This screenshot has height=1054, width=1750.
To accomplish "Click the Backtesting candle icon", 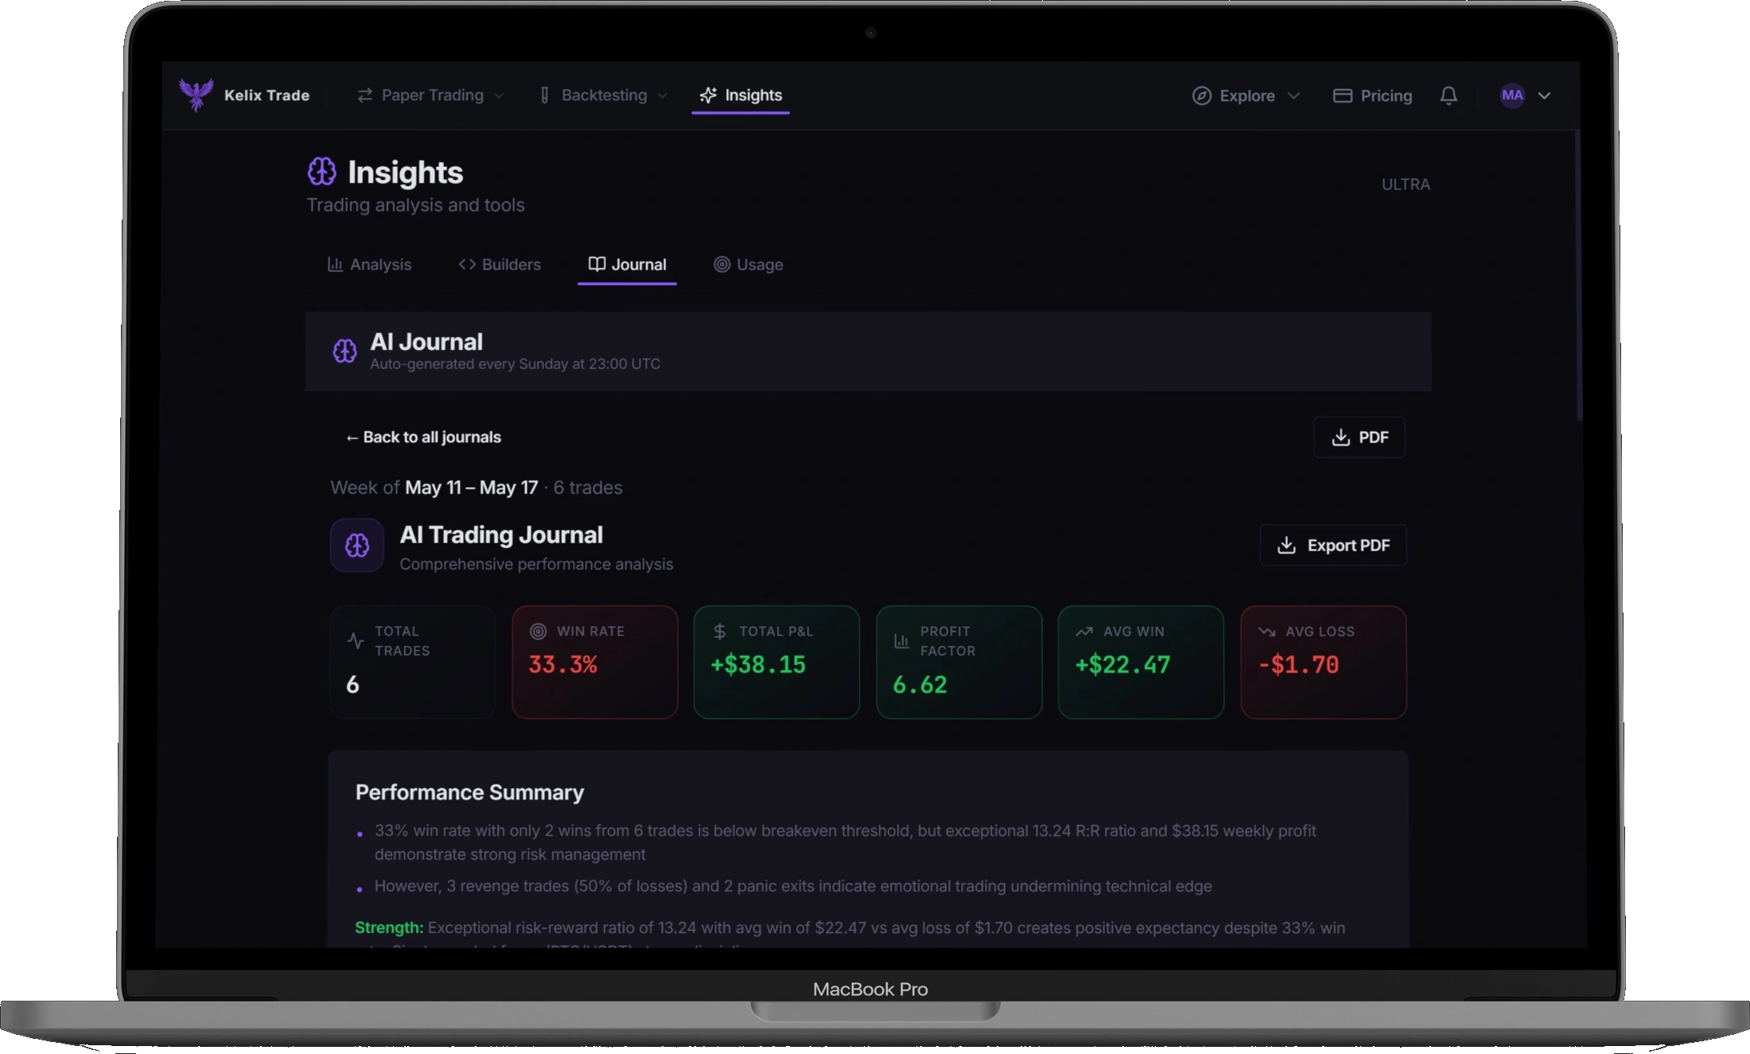I will point(545,95).
